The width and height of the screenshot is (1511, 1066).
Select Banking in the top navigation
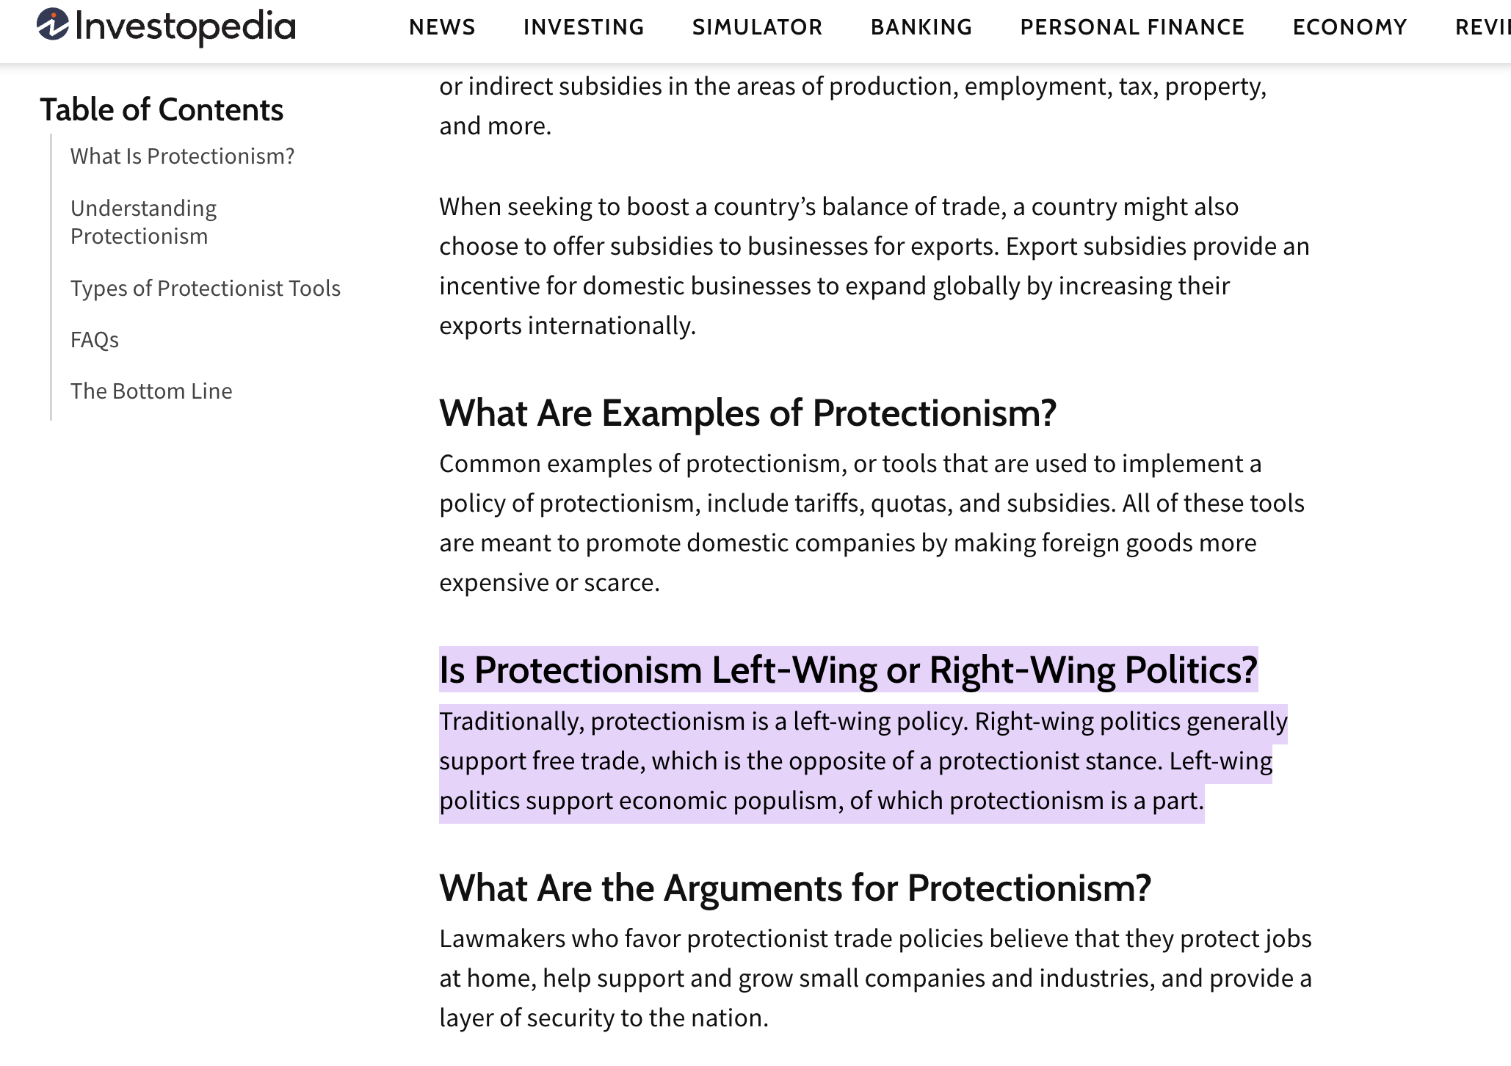[921, 27]
